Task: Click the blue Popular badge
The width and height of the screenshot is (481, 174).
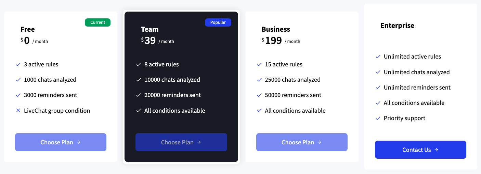Action: 218,22
